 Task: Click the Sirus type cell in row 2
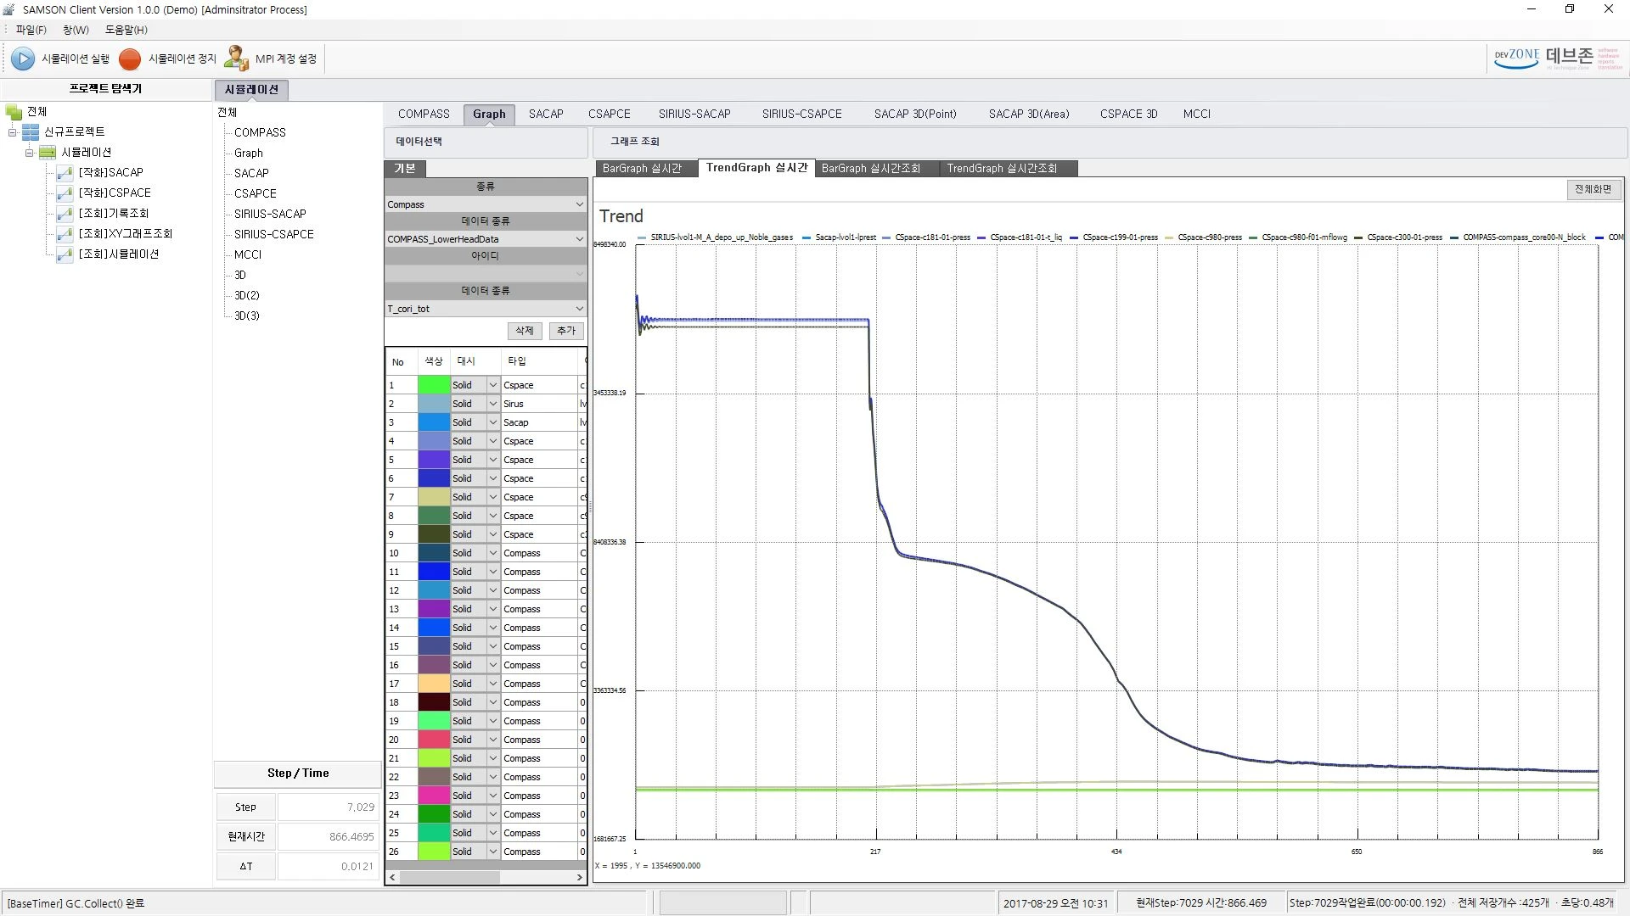tap(539, 404)
